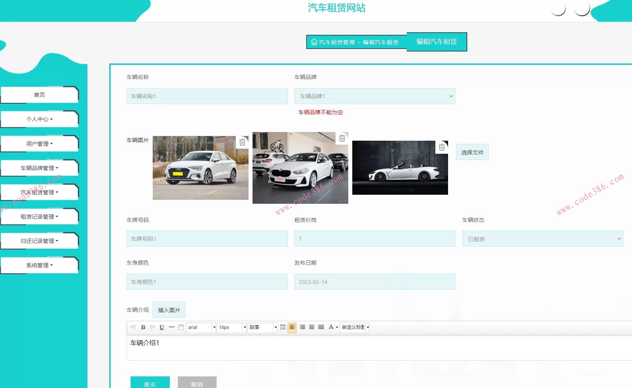This screenshot has width=632, height=388.
Task: Select the justify alignment icon
Action: pos(321,327)
